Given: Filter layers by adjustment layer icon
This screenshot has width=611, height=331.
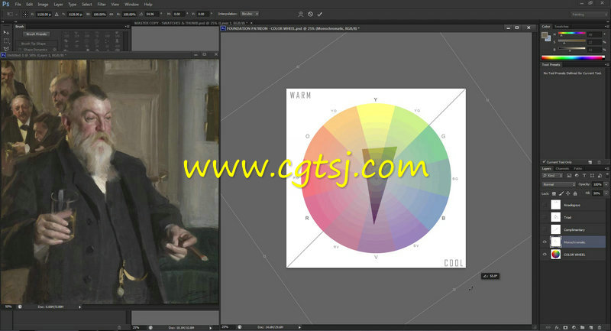Looking at the screenshot, I should point(577,176).
